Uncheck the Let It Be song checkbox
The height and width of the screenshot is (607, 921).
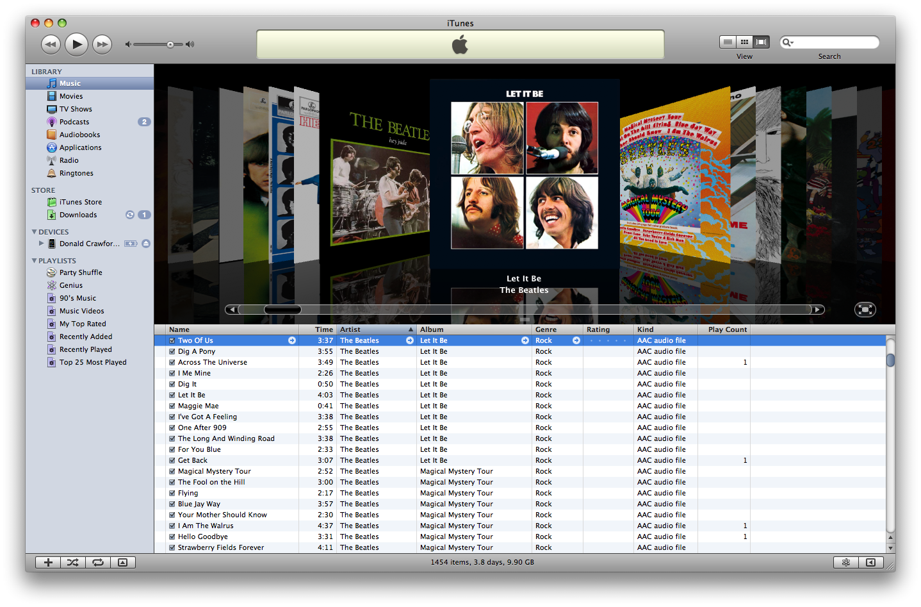(172, 395)
